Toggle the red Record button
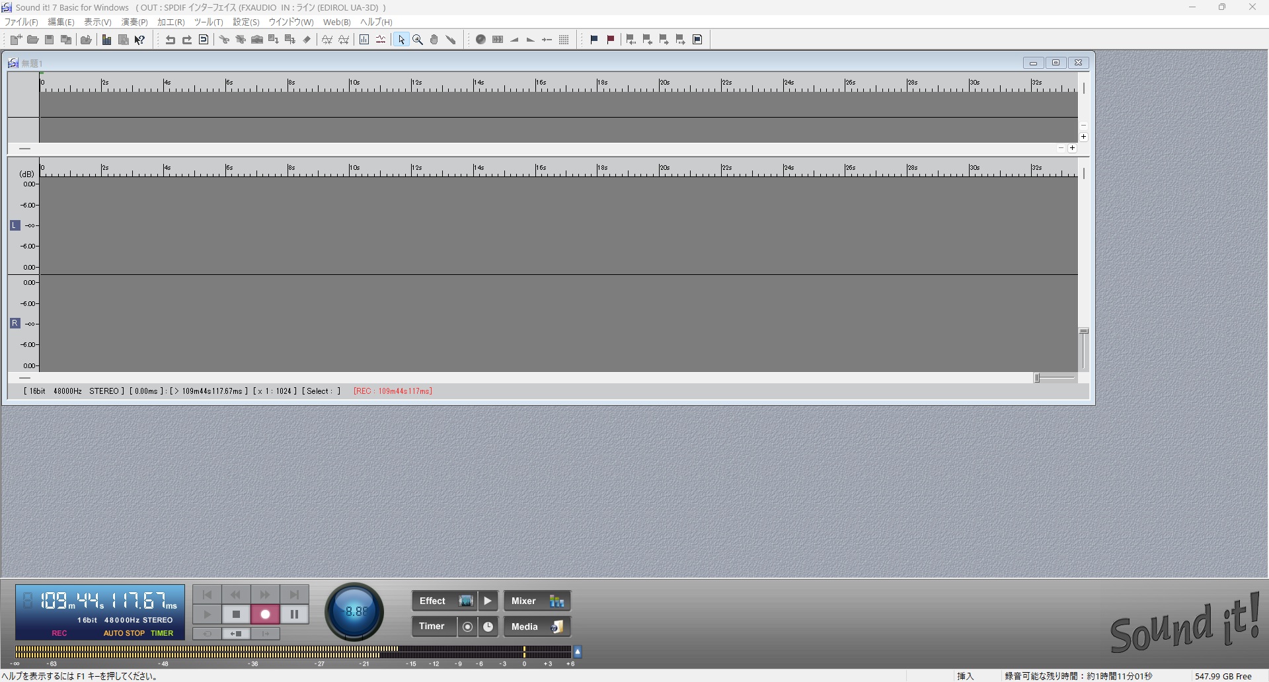Screen dimensions: 1269x682 coord(265,614)
